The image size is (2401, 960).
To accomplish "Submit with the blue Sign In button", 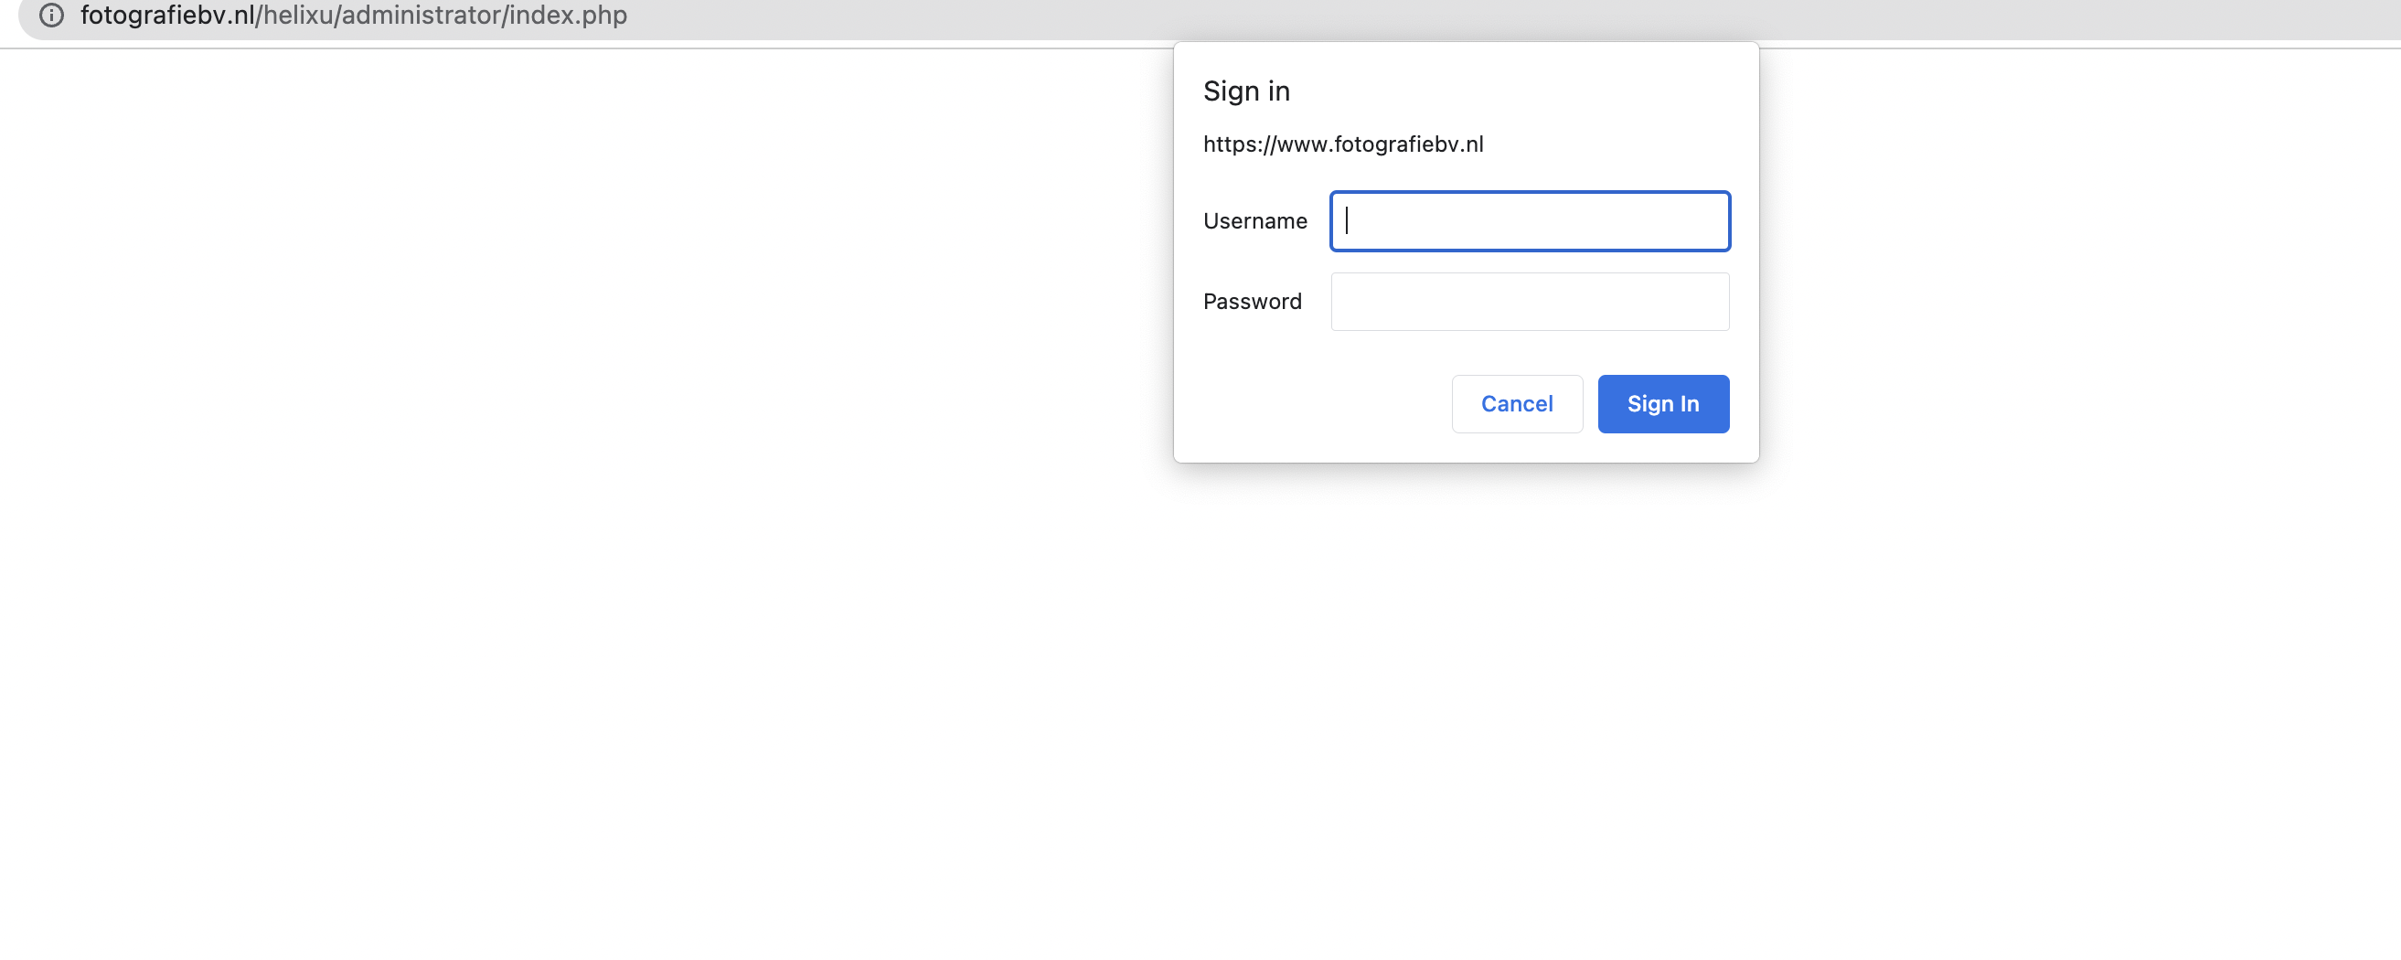I will [x=1663, y=403].
